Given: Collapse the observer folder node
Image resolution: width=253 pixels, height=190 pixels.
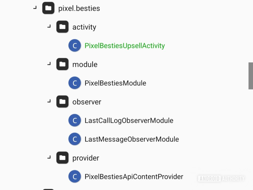Looking at the screenshot, I should (49, 101).
